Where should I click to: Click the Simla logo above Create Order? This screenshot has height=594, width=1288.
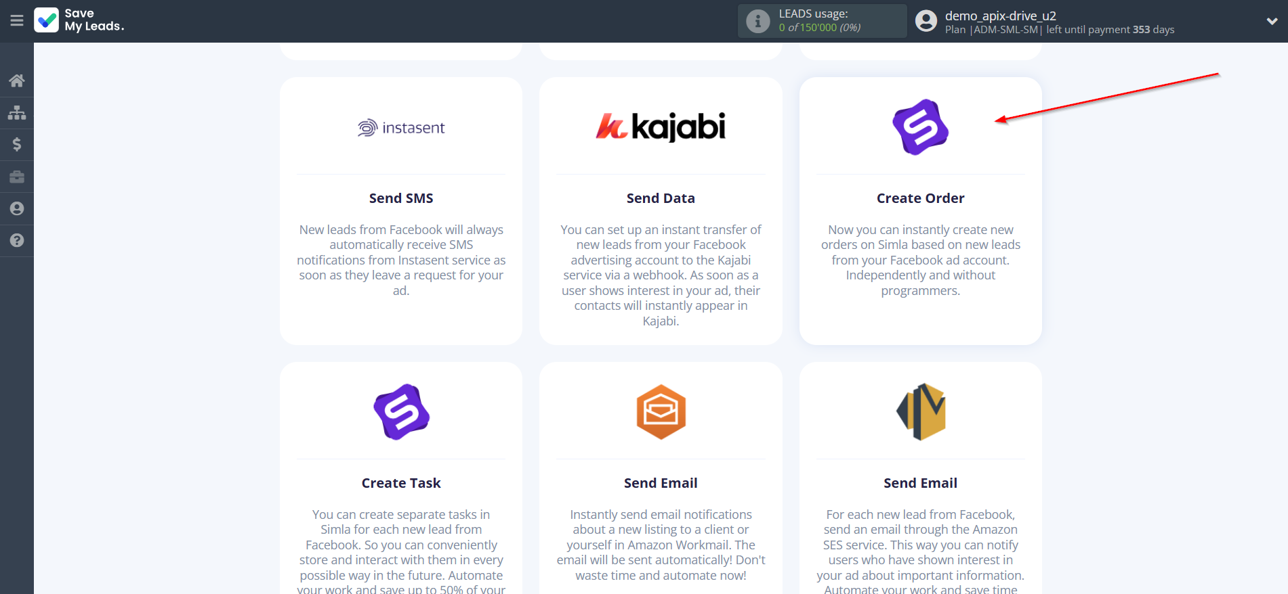920,127
